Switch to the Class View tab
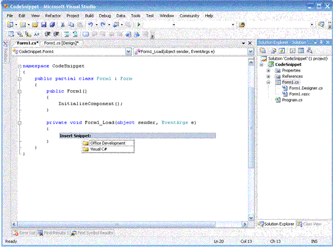 (x=310, y=224)
